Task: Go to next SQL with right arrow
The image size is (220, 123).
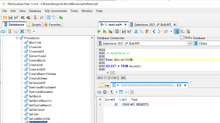Action: [x=159, y=32]
